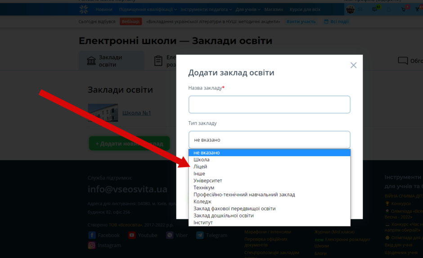Open 'Курси для всіх' menu item

(x=305, y=9)
